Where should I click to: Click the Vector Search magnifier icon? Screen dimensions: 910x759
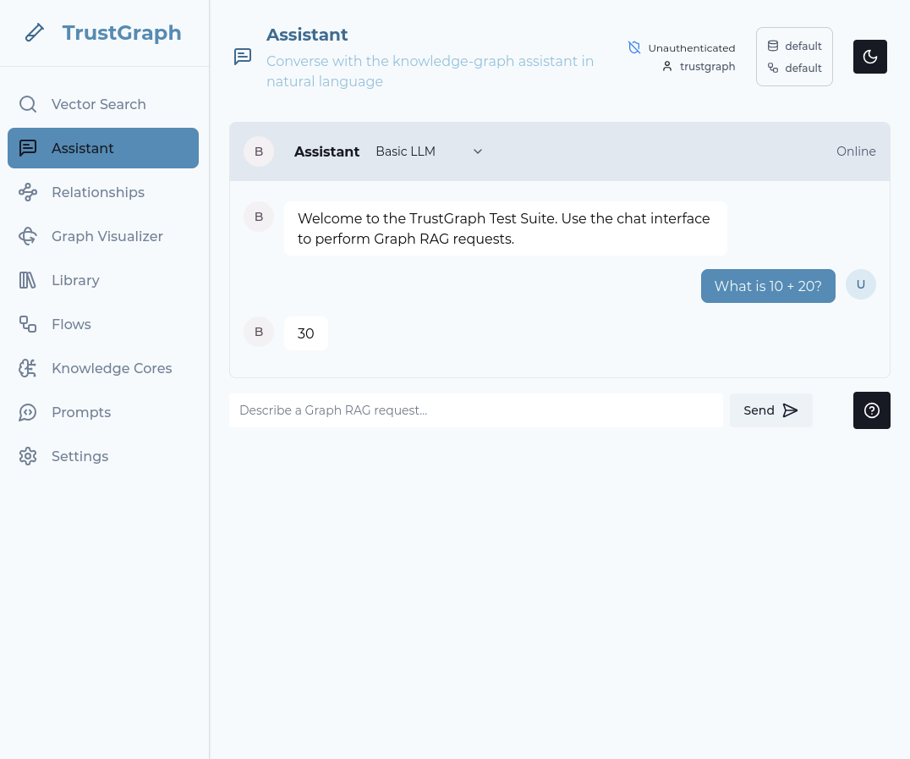(x=28, y=104)
